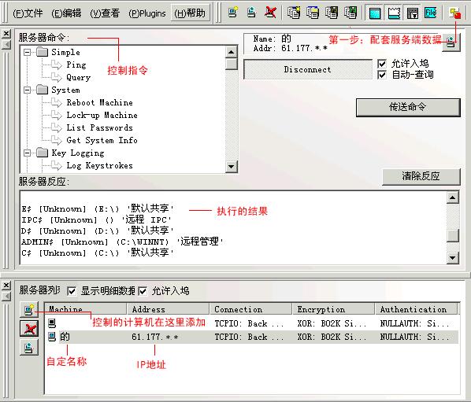Collapse the System folder node
The height and width of the screenshot is (402, 471).
(27, 90)
